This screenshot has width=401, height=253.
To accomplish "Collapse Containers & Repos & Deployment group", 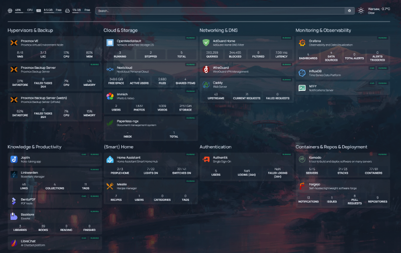I will pyautogui.click(x=331, y=147).
